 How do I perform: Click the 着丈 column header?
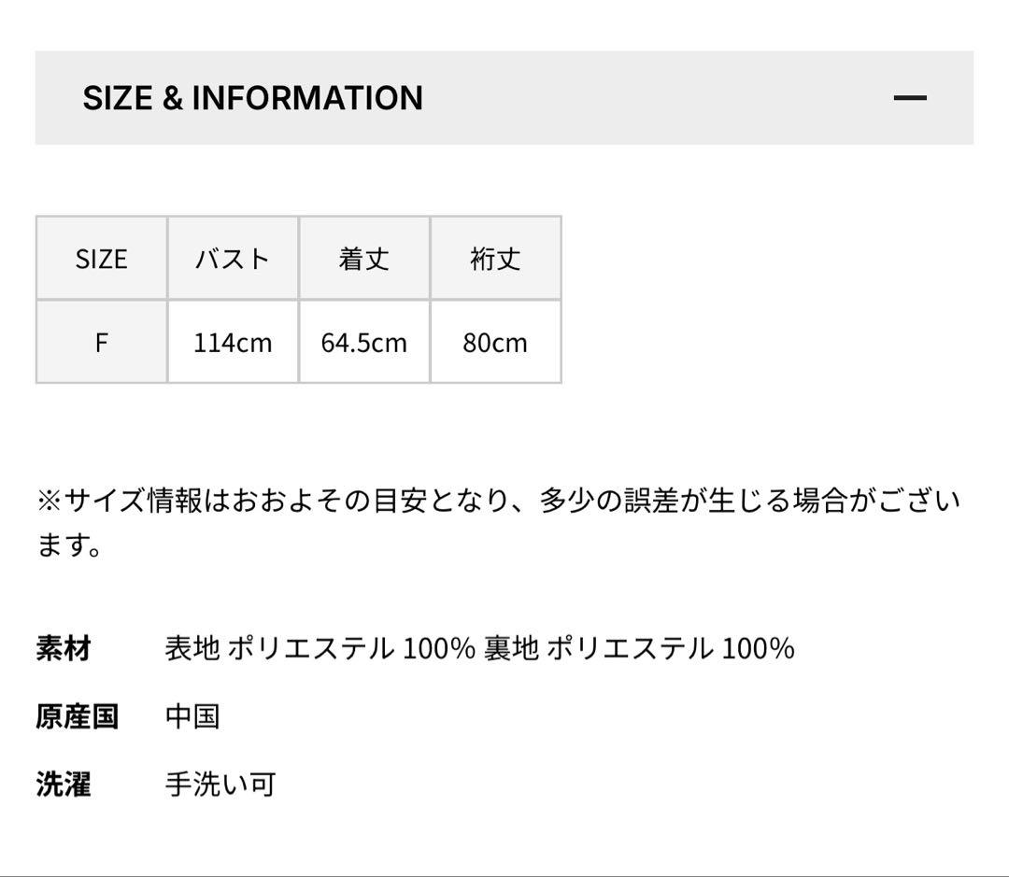[x=364, y=259]
